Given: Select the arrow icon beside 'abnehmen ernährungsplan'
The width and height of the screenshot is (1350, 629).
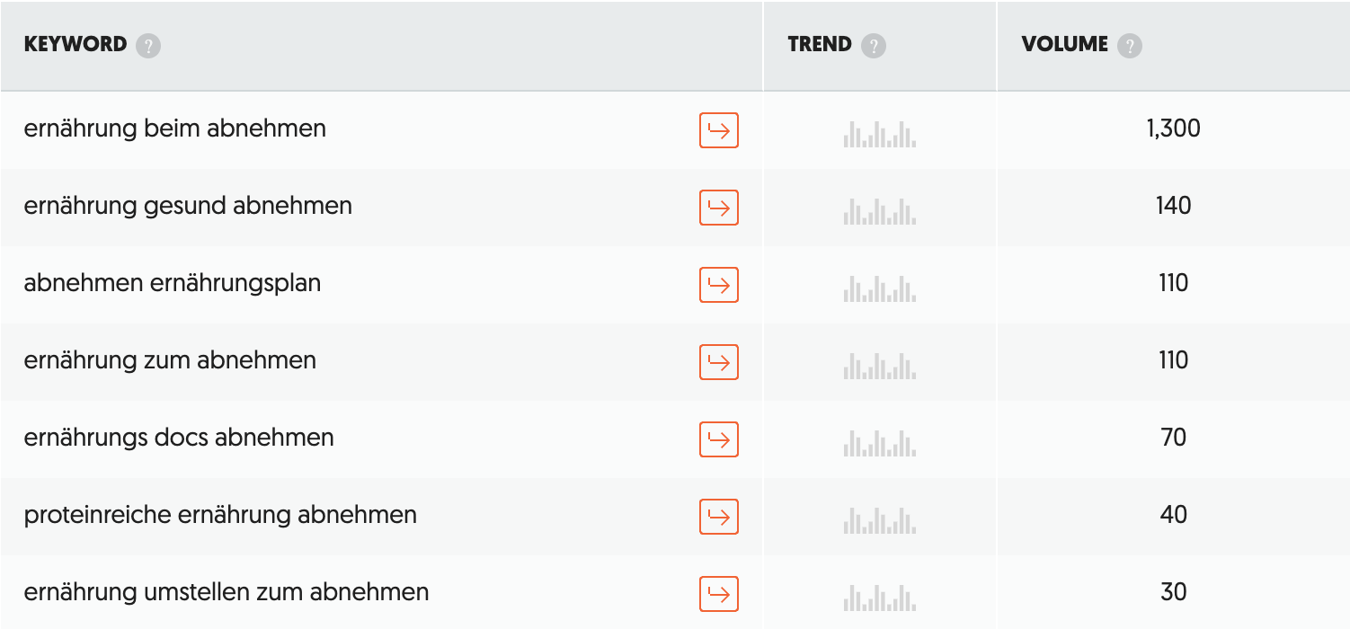Looking at the screenshot, I should tap(718, 284).
